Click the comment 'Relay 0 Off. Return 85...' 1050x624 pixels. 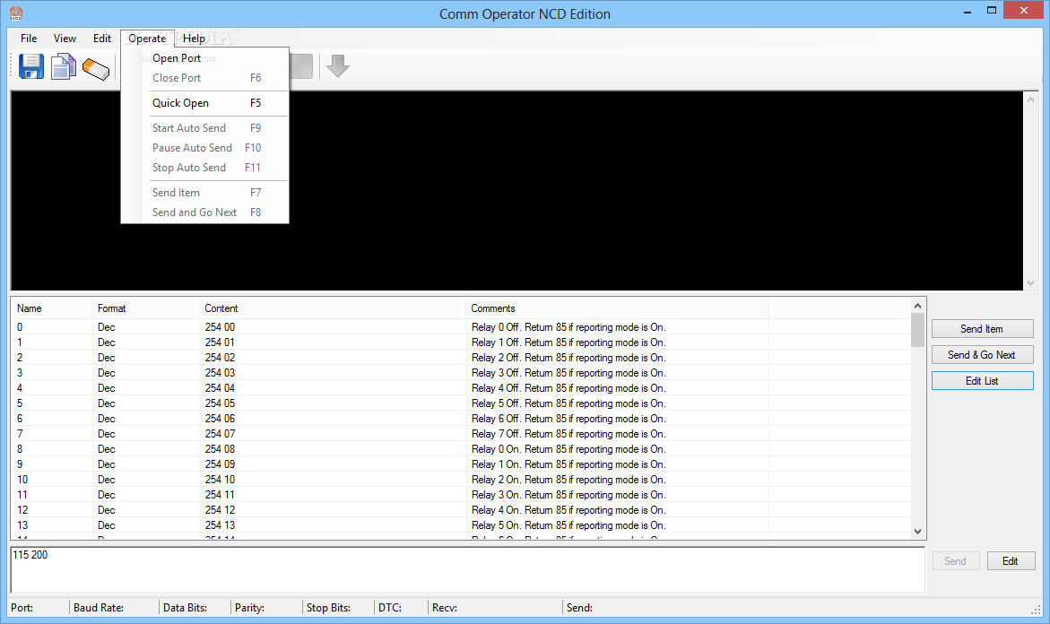coord(568,326)
